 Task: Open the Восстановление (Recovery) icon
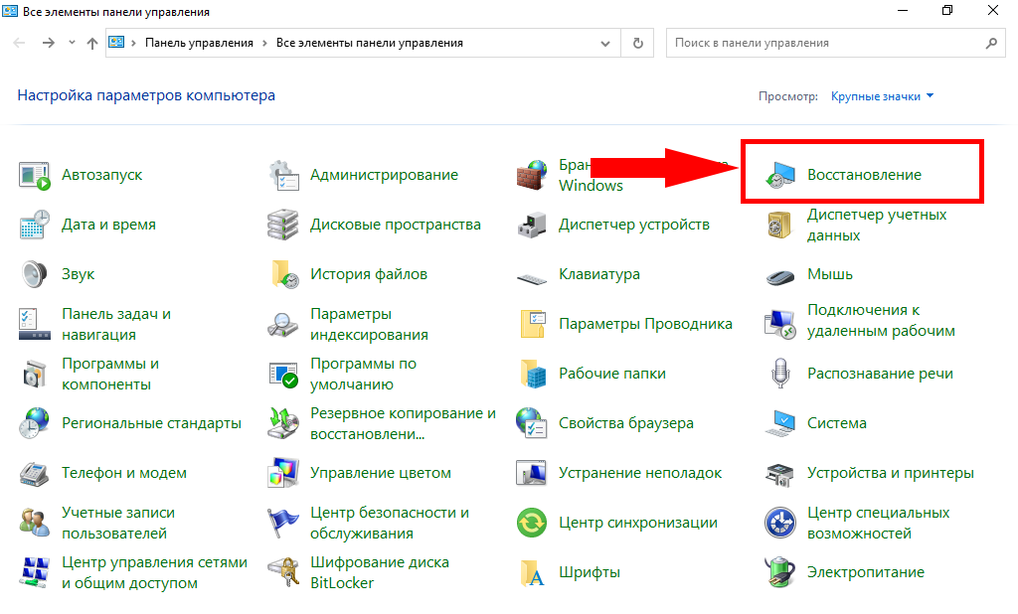(x=779, y=175)
